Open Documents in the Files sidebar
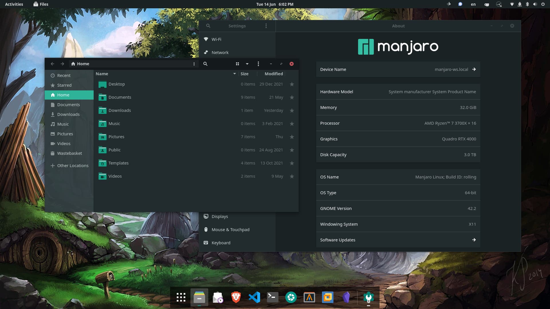This screenshot has width=550, height=309. tap(69, 105)
